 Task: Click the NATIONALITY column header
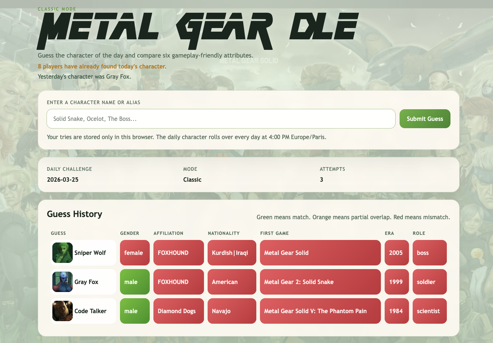(224, 233)
